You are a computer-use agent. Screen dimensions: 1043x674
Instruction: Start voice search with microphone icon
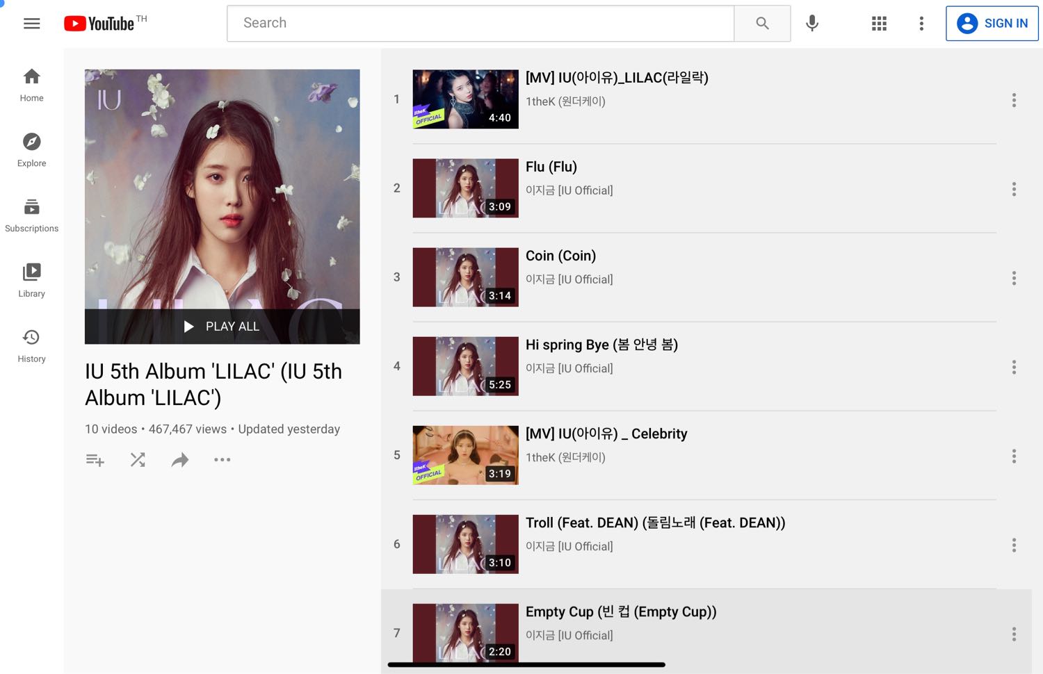[x=811, y=24]
